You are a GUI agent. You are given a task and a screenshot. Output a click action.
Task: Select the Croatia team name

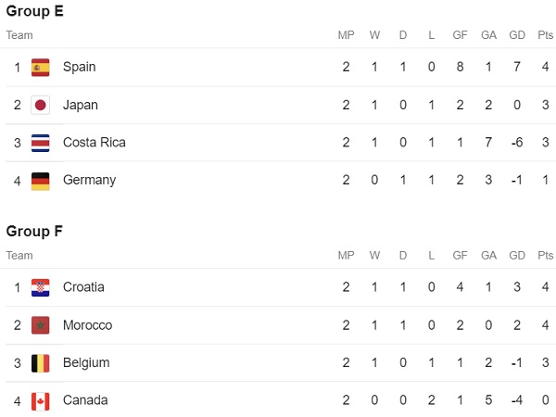83,287
